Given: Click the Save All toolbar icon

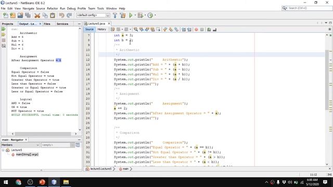Looking at the screenshot, I should [28, 15].
